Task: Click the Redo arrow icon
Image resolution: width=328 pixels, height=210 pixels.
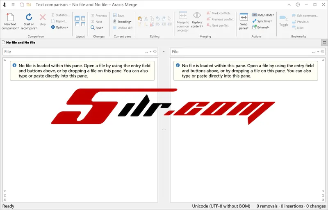Action: click(x=164, y=18)
